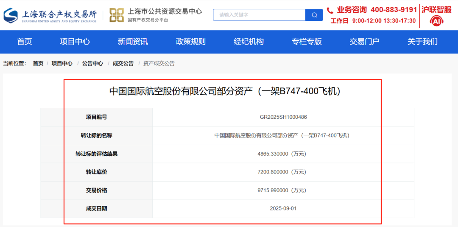Open the 新闻资讯 navigation menu item
458x227 pixels.
tap(133, 42)
